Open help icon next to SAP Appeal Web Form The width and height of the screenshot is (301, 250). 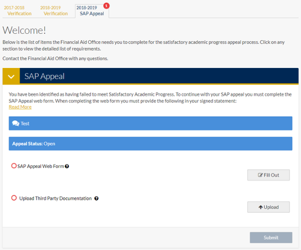pos(67,166)
